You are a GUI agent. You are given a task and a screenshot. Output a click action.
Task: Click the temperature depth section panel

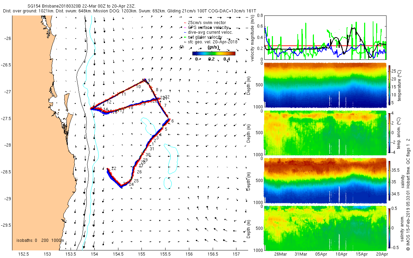(325, 85)
